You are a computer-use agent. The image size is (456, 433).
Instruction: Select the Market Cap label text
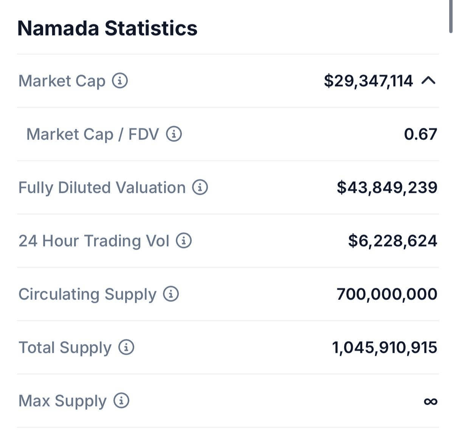click(x=62, y=81)
